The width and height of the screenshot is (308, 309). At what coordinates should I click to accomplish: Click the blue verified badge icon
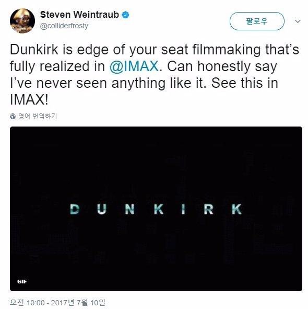(x=125, y=15)
